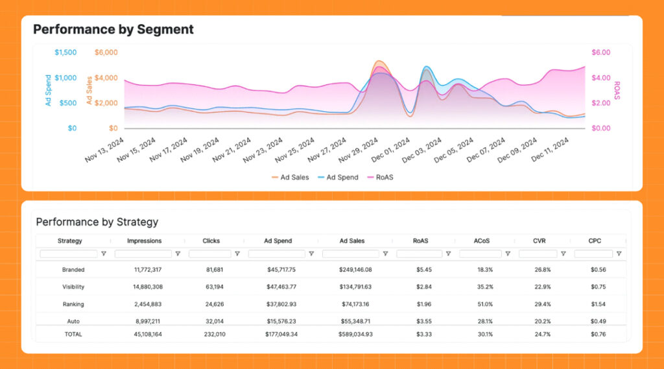The image size is (664, 369).
Task: Click the RoAS column filter funnel icon
Action: [x=447, y=254]
